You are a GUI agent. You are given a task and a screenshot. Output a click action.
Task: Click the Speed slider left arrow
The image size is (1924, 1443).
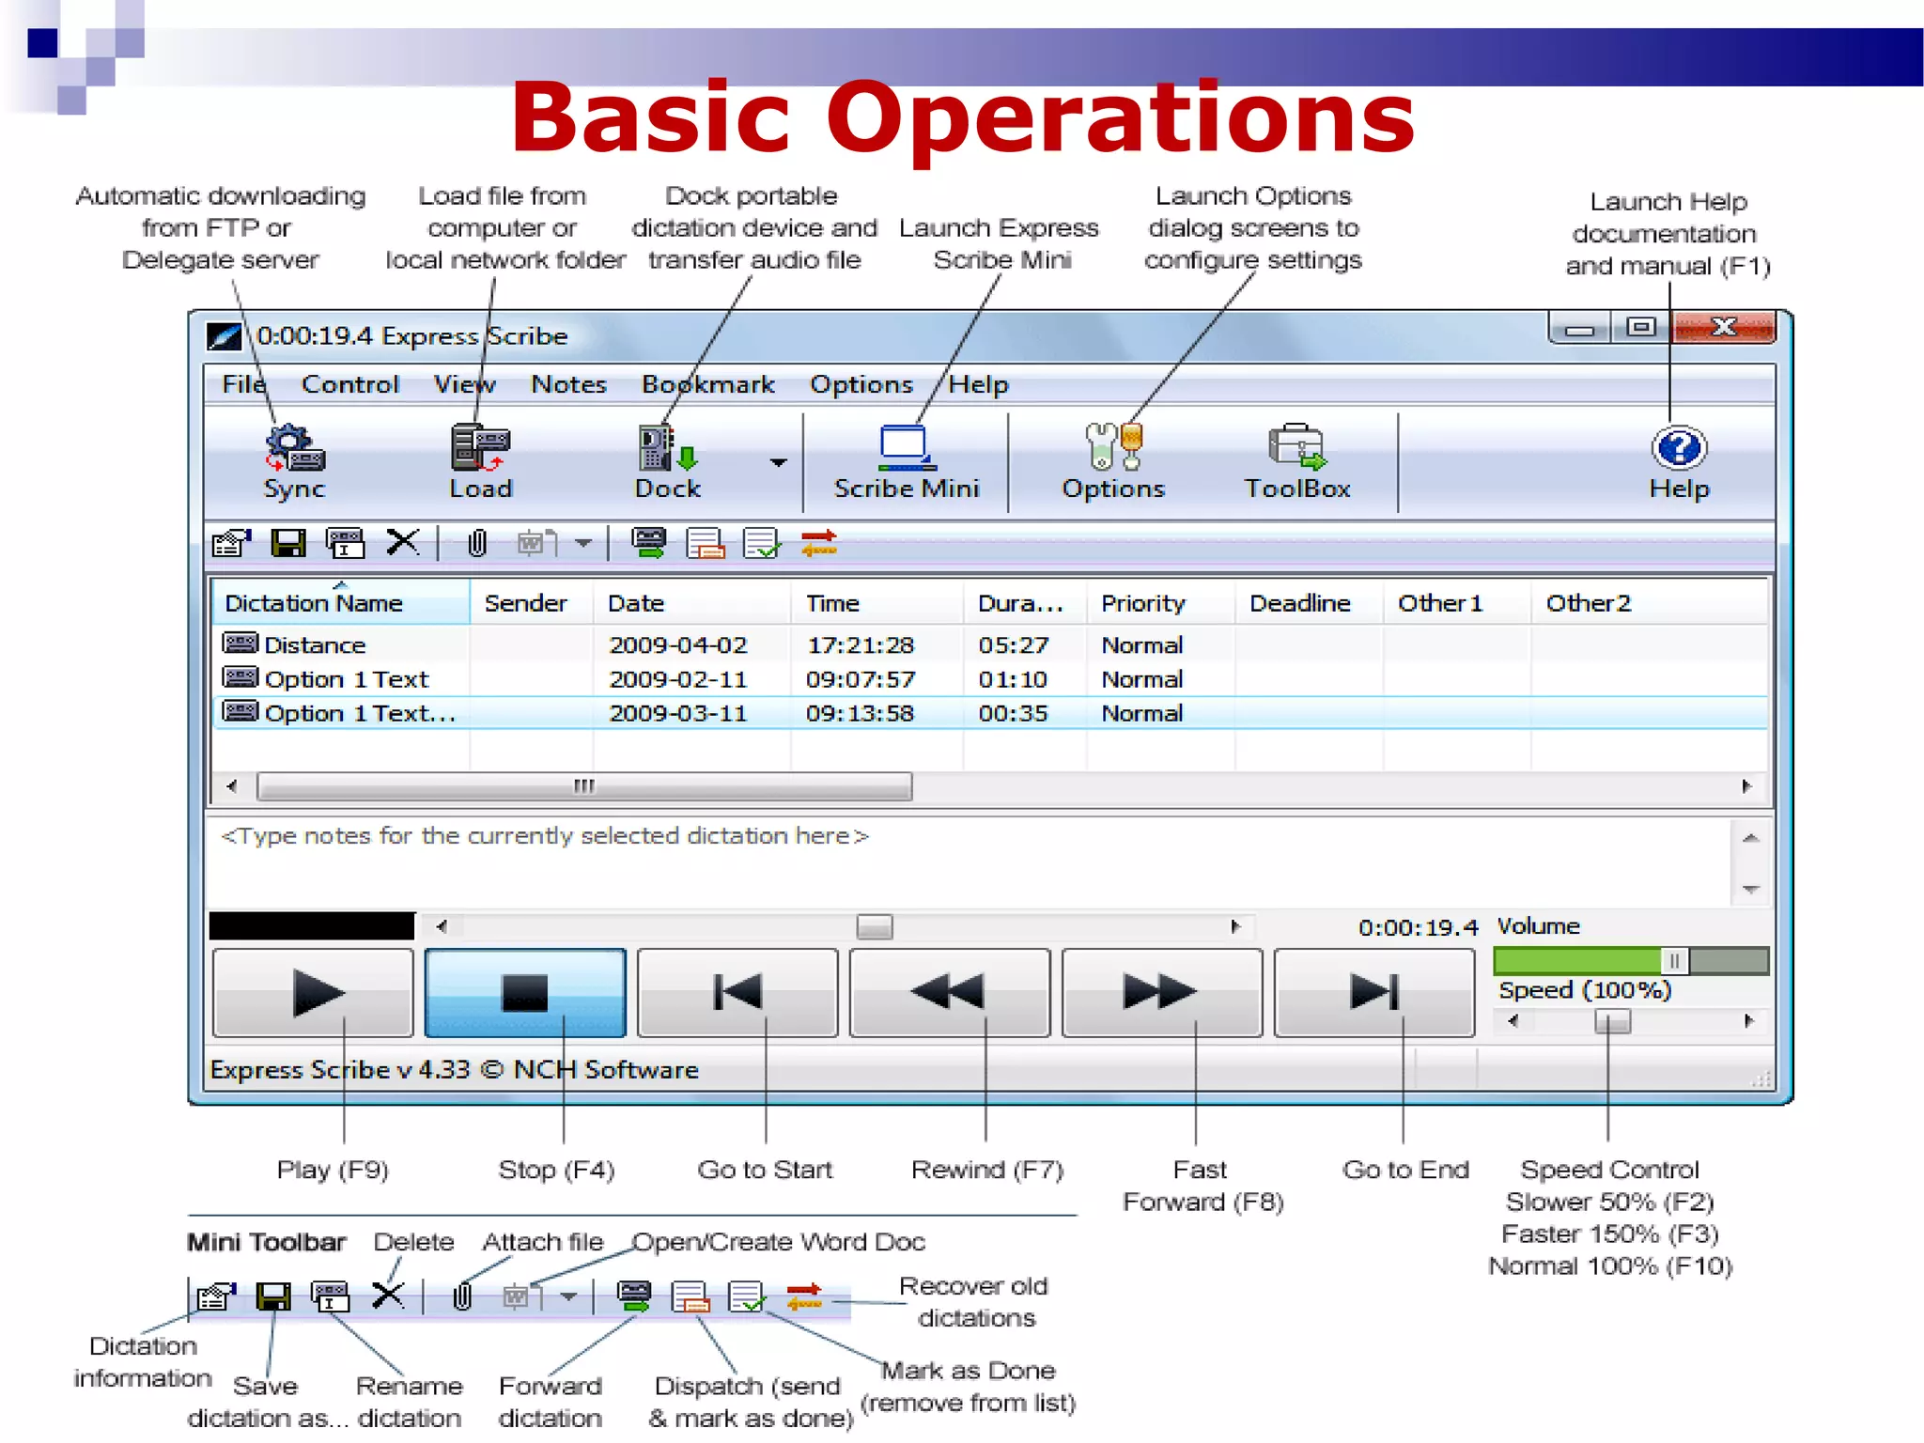point(1513,1021)
